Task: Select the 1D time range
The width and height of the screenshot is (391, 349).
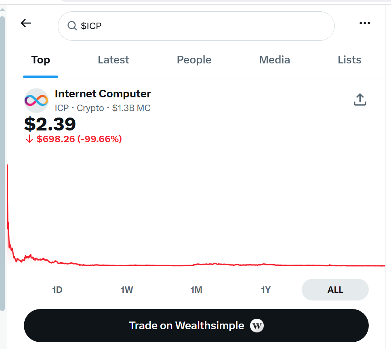Action: pyautogui.click(x=57, y=290)
